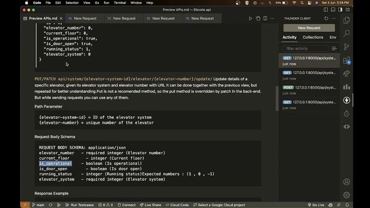370x208 pixels.
Task: Click Go Live in status bar
Action: point(316,205)
